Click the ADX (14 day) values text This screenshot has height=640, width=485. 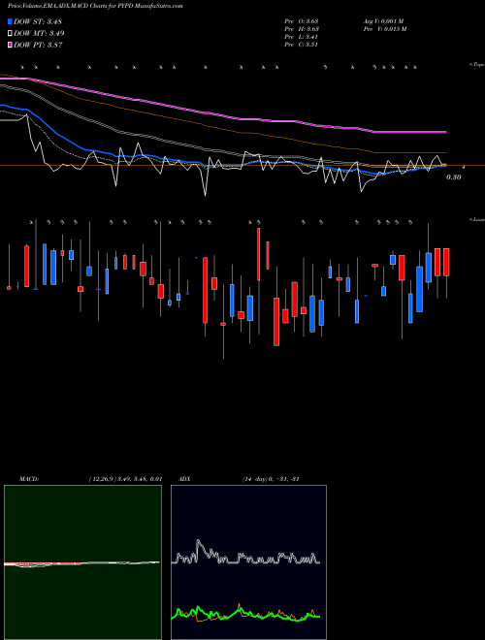[271, 479]
